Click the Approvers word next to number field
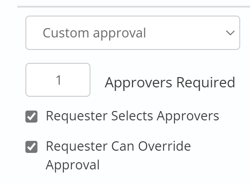This screenshot has height=185, width=250. tap(139, 83)
